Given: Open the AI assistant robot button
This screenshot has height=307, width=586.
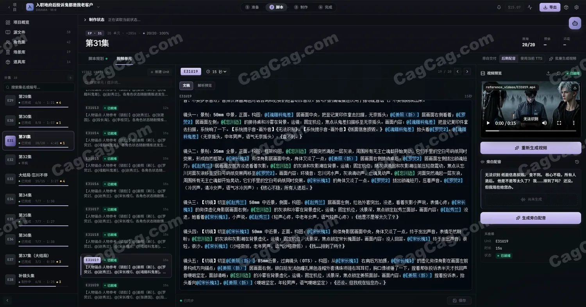Looking at the screenshot, I should 575,23.
